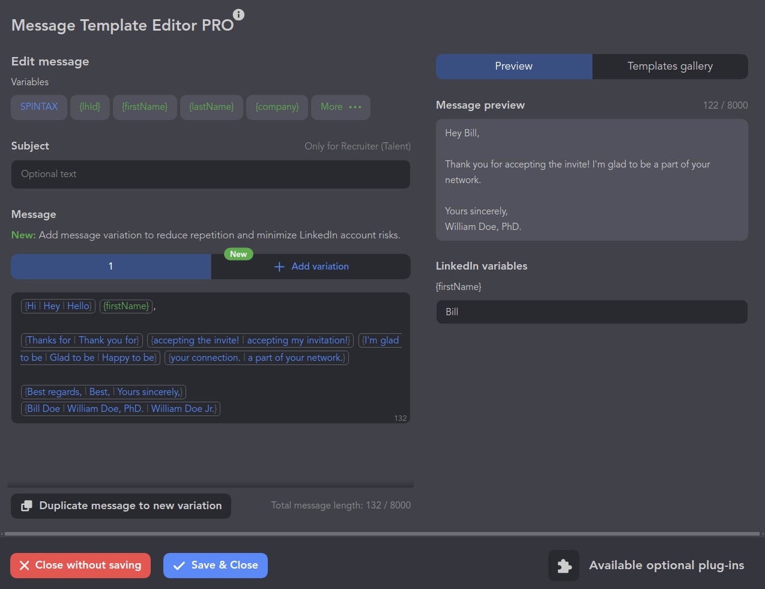Click the greeting spintax group in message
The image size is (765, 589).
[x=58, y=306]
